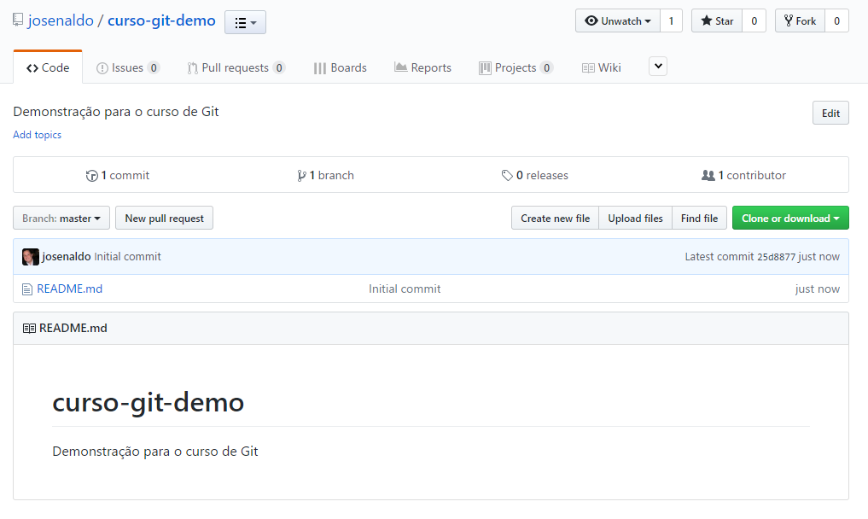Viewport: 868px width, 519px height.
Task: Click the code brackets icon on Code tab
Action: click(x=32, y=68)
